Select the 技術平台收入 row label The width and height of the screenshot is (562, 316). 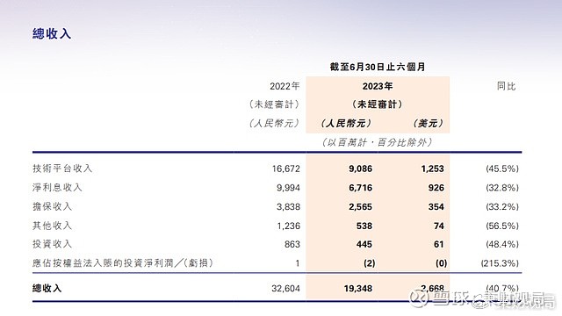tap(62, 169)
